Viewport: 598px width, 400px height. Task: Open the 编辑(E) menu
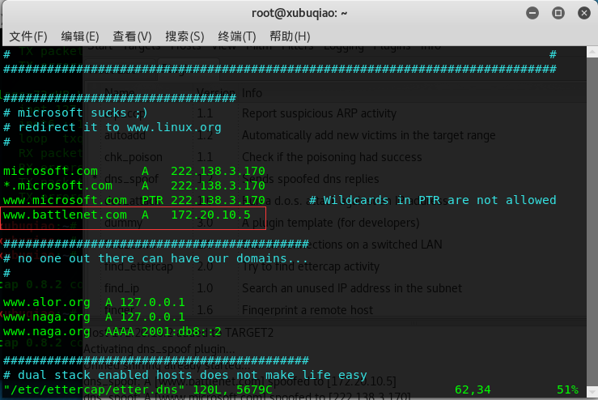[x=80, y=36]
